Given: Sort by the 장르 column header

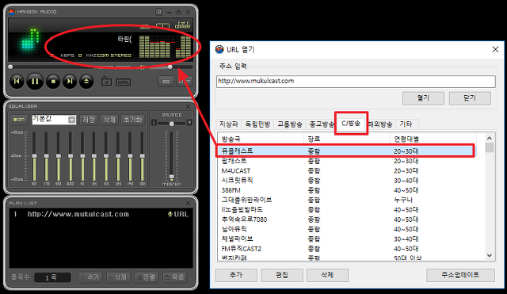Looking at the screenshot, I should 347,139.
